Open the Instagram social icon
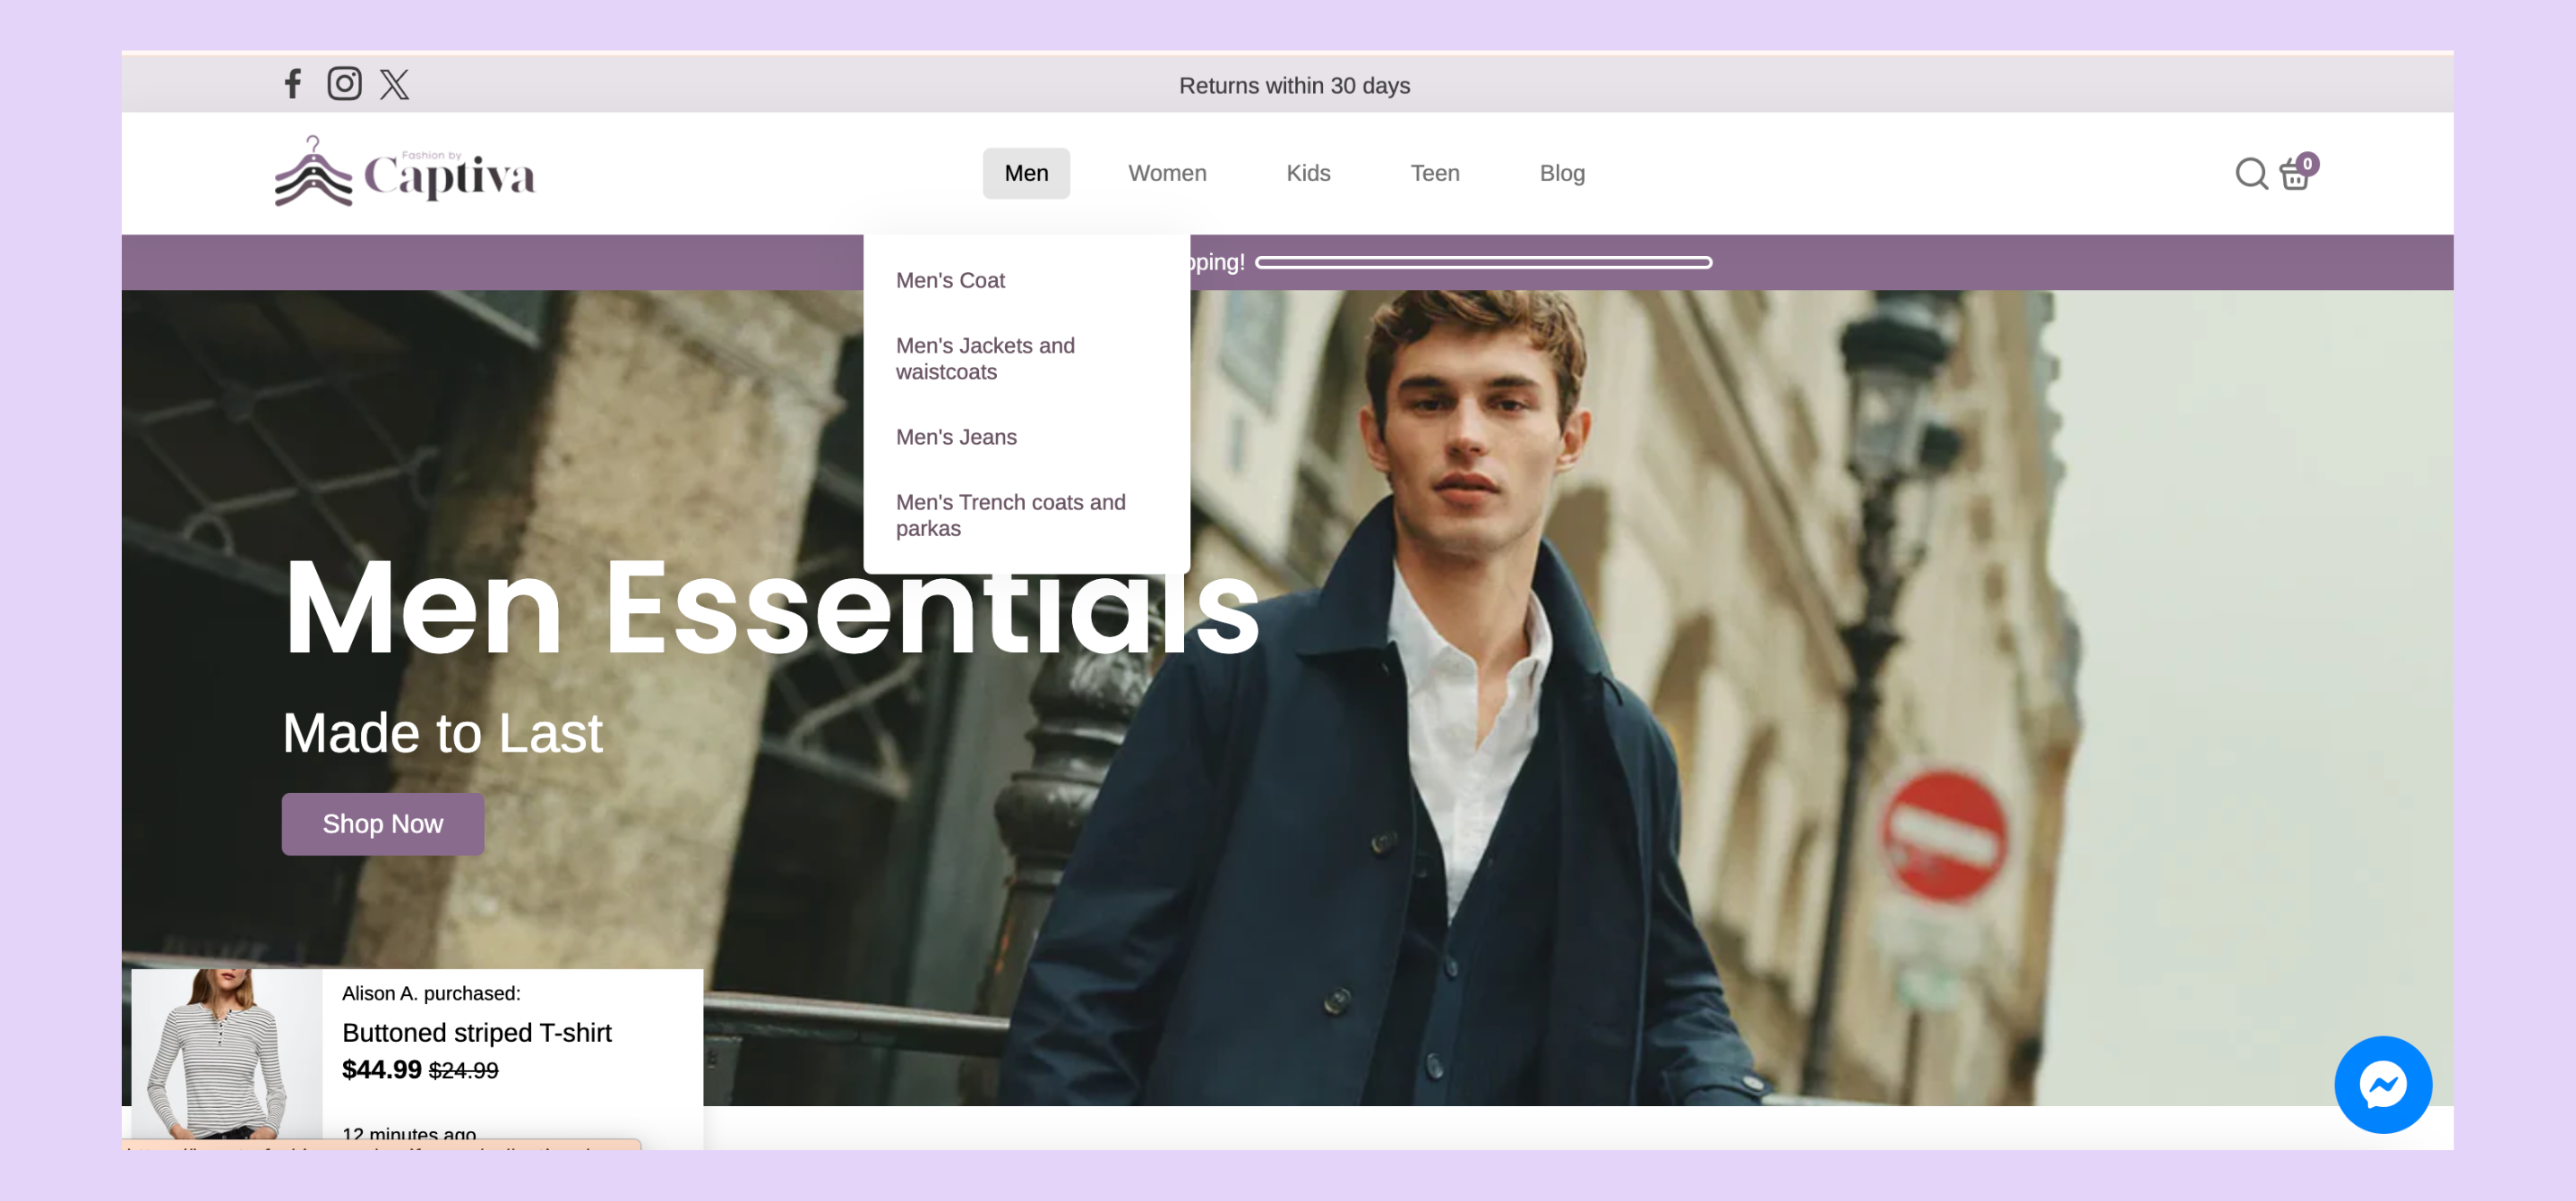This screenshot has width=2576, height=1201. point(344,84)
